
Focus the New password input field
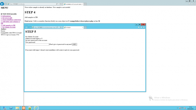pyautogui.click(x=37, y=44)
